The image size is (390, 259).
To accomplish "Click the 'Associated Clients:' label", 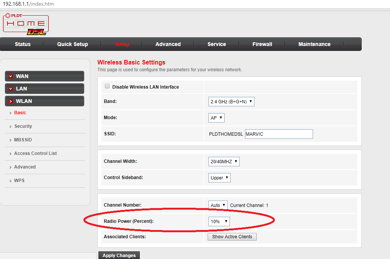I will 125,237.
